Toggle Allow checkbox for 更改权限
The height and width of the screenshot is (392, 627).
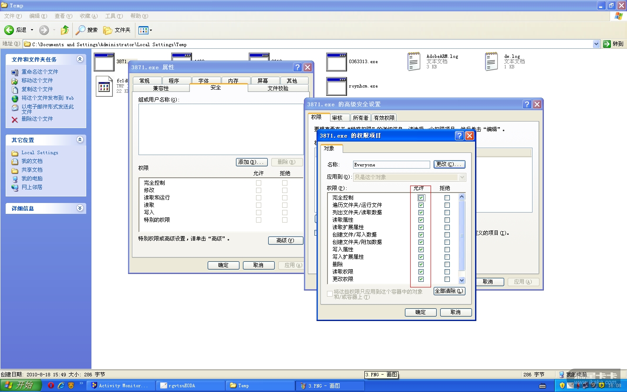(x=421, y=279)
